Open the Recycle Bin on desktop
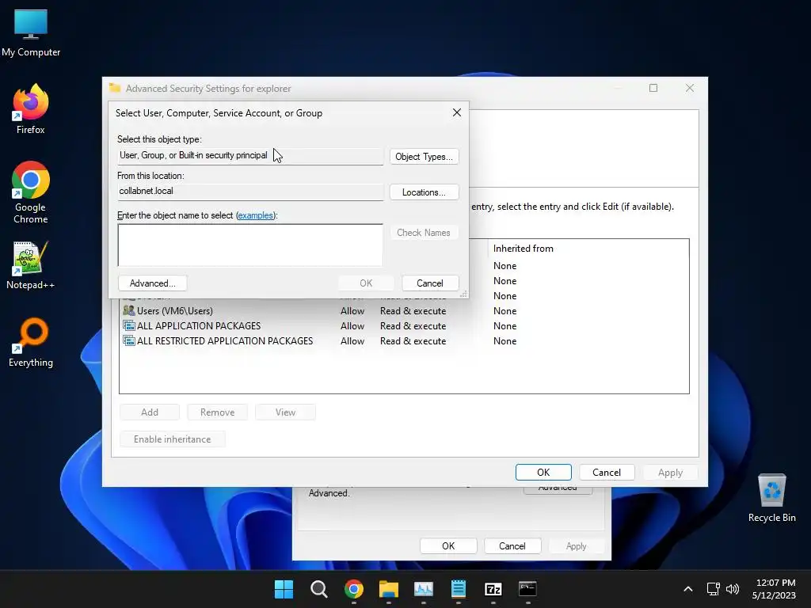The height and width of the screenshot is (608, 811). click(771, 498)
